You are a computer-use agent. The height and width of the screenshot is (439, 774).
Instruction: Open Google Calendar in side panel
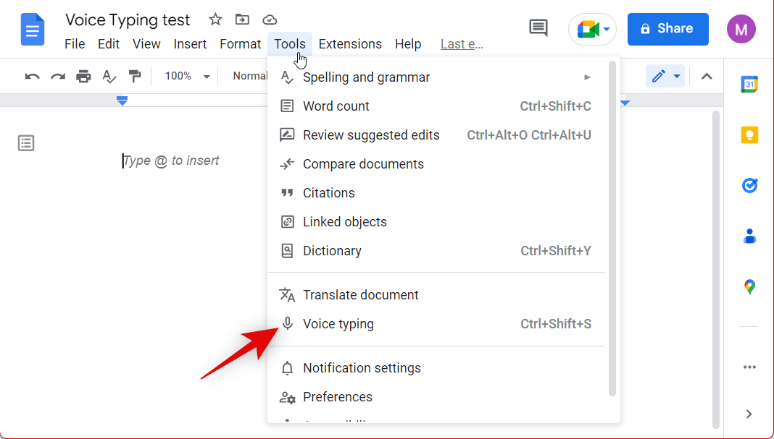pyautogui.click(x=749, y=84)
